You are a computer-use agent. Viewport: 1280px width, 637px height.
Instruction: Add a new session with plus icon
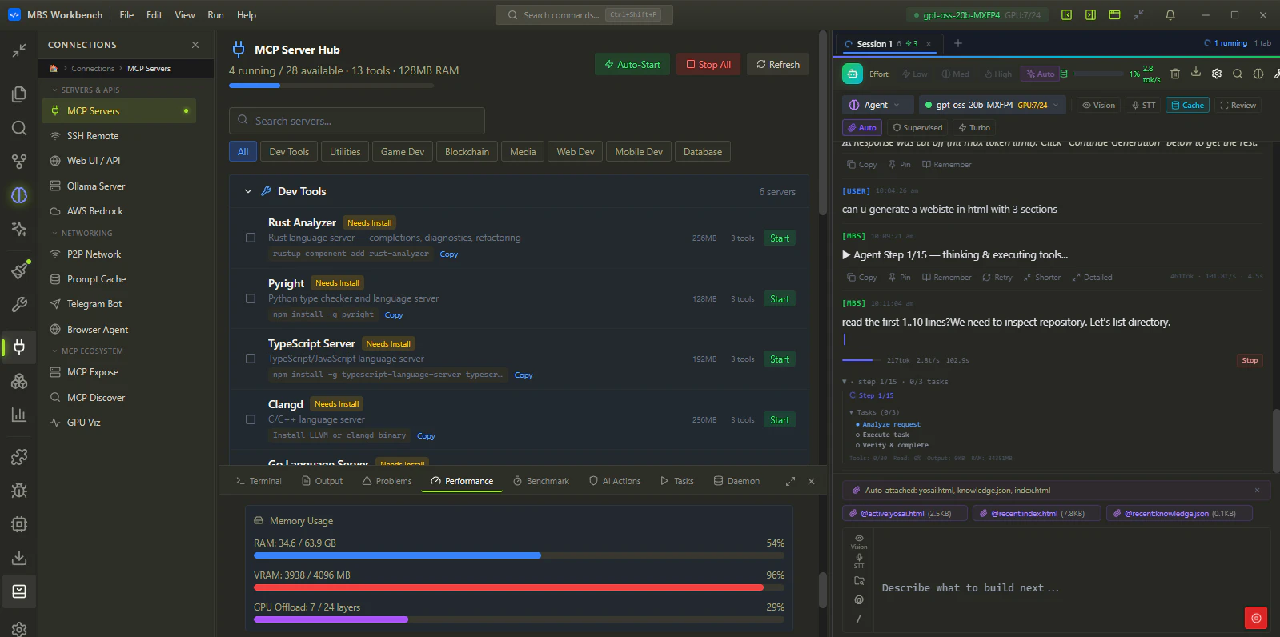(958, 43)
